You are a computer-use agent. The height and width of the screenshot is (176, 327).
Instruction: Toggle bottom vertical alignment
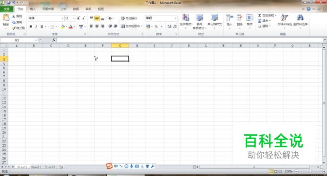(103, 18)
